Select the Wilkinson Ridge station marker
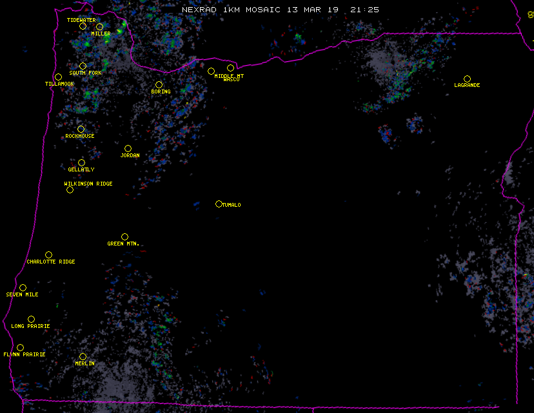Screen dimensions: 534x413 click(x=70, y=190)
